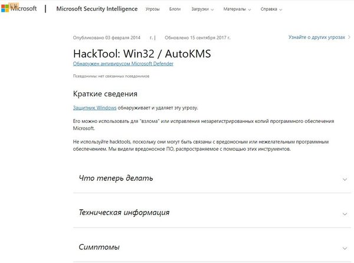Open the Угрозы menu item
This screenshot has width=354, height=263.
click(152, 10)
